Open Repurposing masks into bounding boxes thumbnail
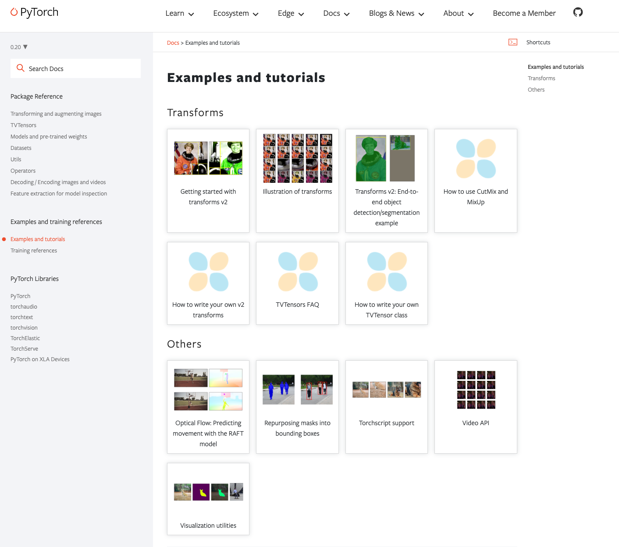This screenshot has height=547, width=619. [298, 390]
